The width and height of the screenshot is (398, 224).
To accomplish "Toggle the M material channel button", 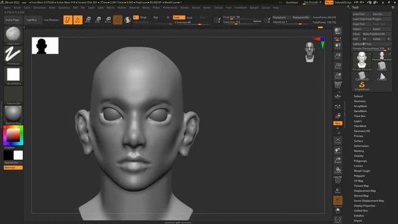I will click(x=168, y=17).
